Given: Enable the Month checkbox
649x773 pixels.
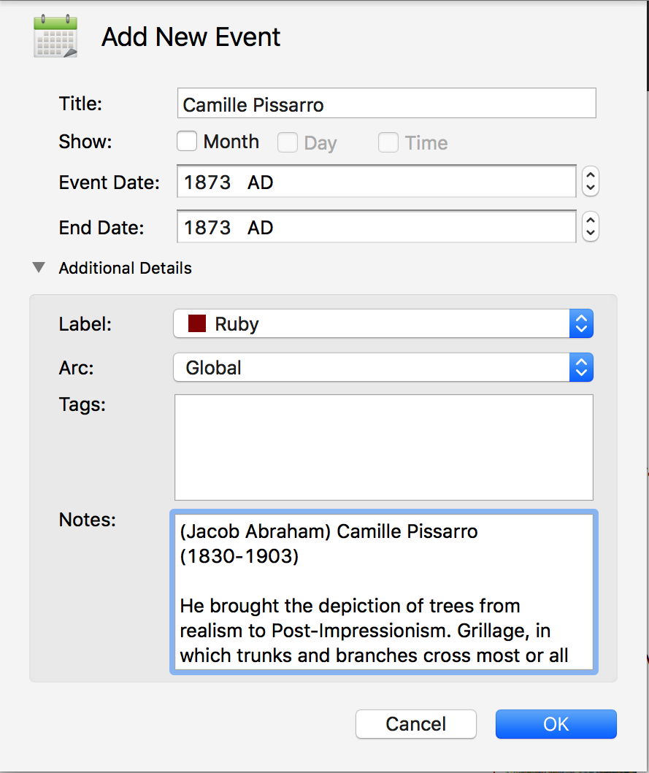Looking at the screenshot, I should (188, 142).
